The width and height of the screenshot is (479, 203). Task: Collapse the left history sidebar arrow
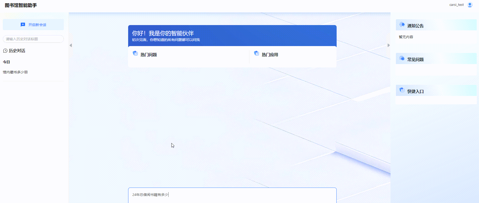[x=71, y=45]
